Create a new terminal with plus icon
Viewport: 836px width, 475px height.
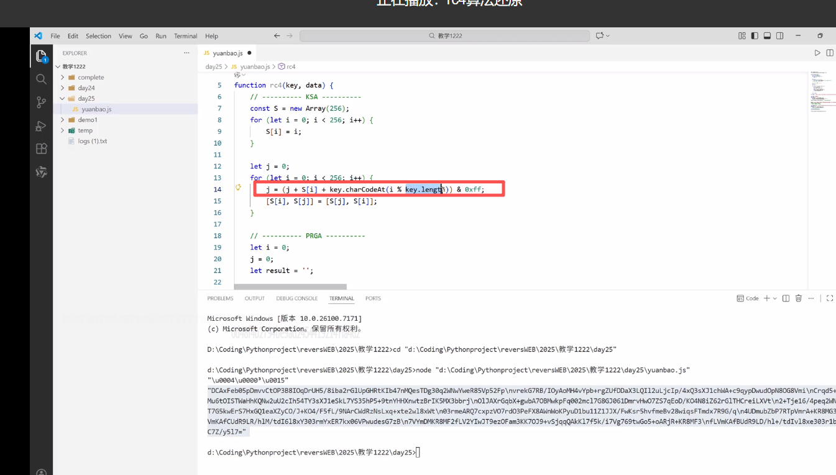pos(767,298)
